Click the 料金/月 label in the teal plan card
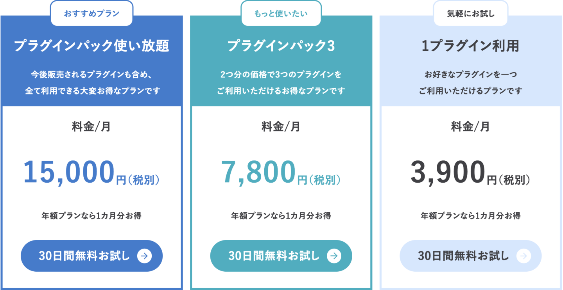This screenshot has height=290, width=563. click(x=281, y=126)
